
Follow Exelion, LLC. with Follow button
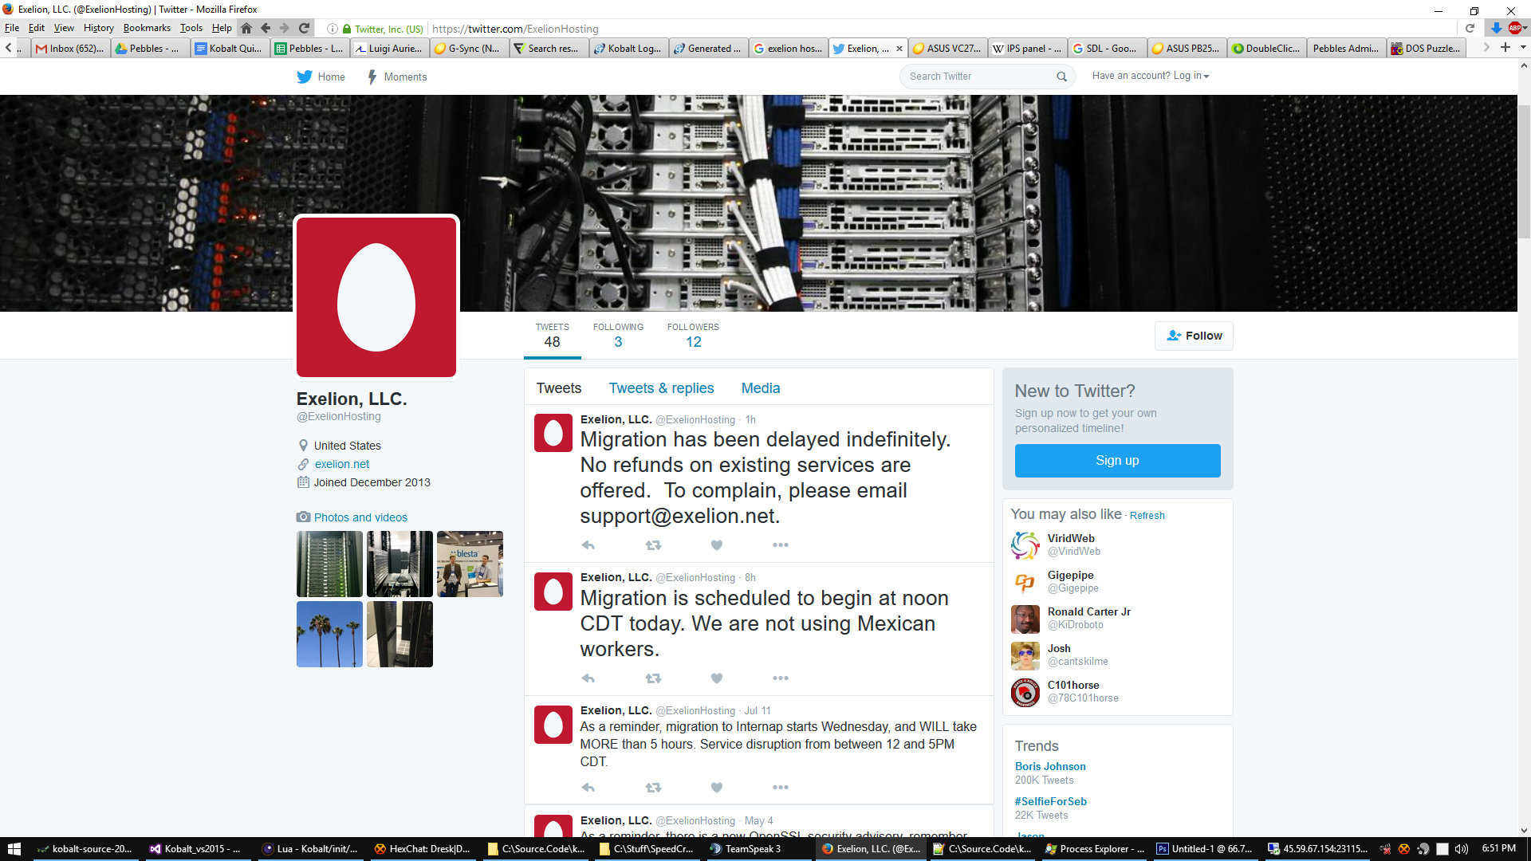1194,336
